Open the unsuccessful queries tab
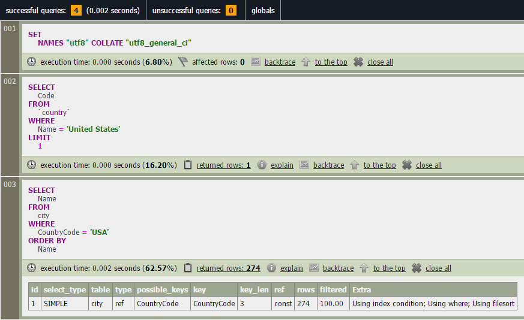 pyautogui.click(x=196, y=10)
